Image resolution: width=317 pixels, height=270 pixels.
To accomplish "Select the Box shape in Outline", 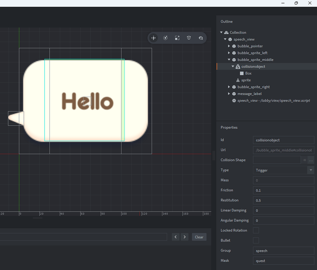I will (x=248, y=73).
